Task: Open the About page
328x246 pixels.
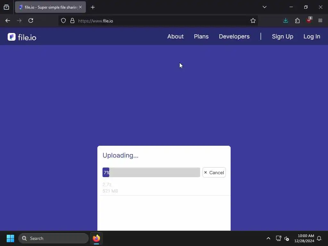Action: click(x=176, y=37)
